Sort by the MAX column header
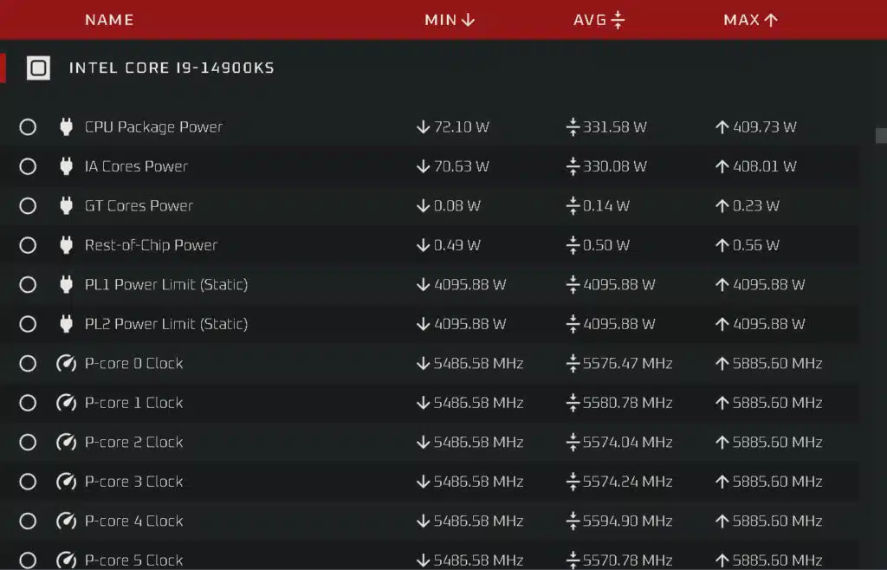Viewport: 887px width, 570px height. 751,20
